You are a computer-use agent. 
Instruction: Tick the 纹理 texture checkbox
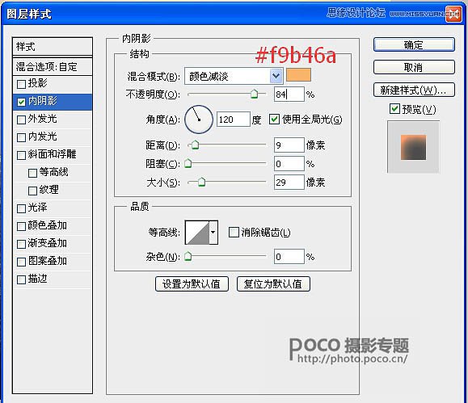point(32,191)
